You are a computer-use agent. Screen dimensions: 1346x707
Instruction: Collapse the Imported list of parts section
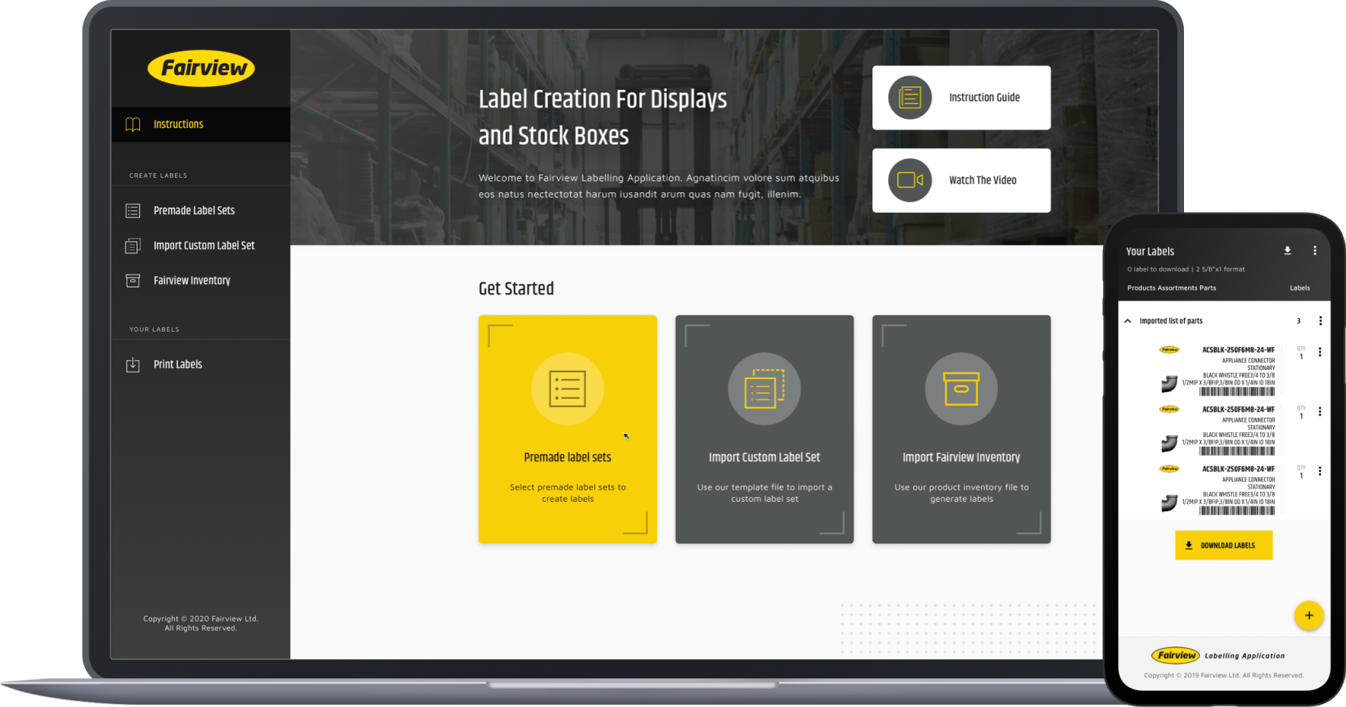(1128, 321)
